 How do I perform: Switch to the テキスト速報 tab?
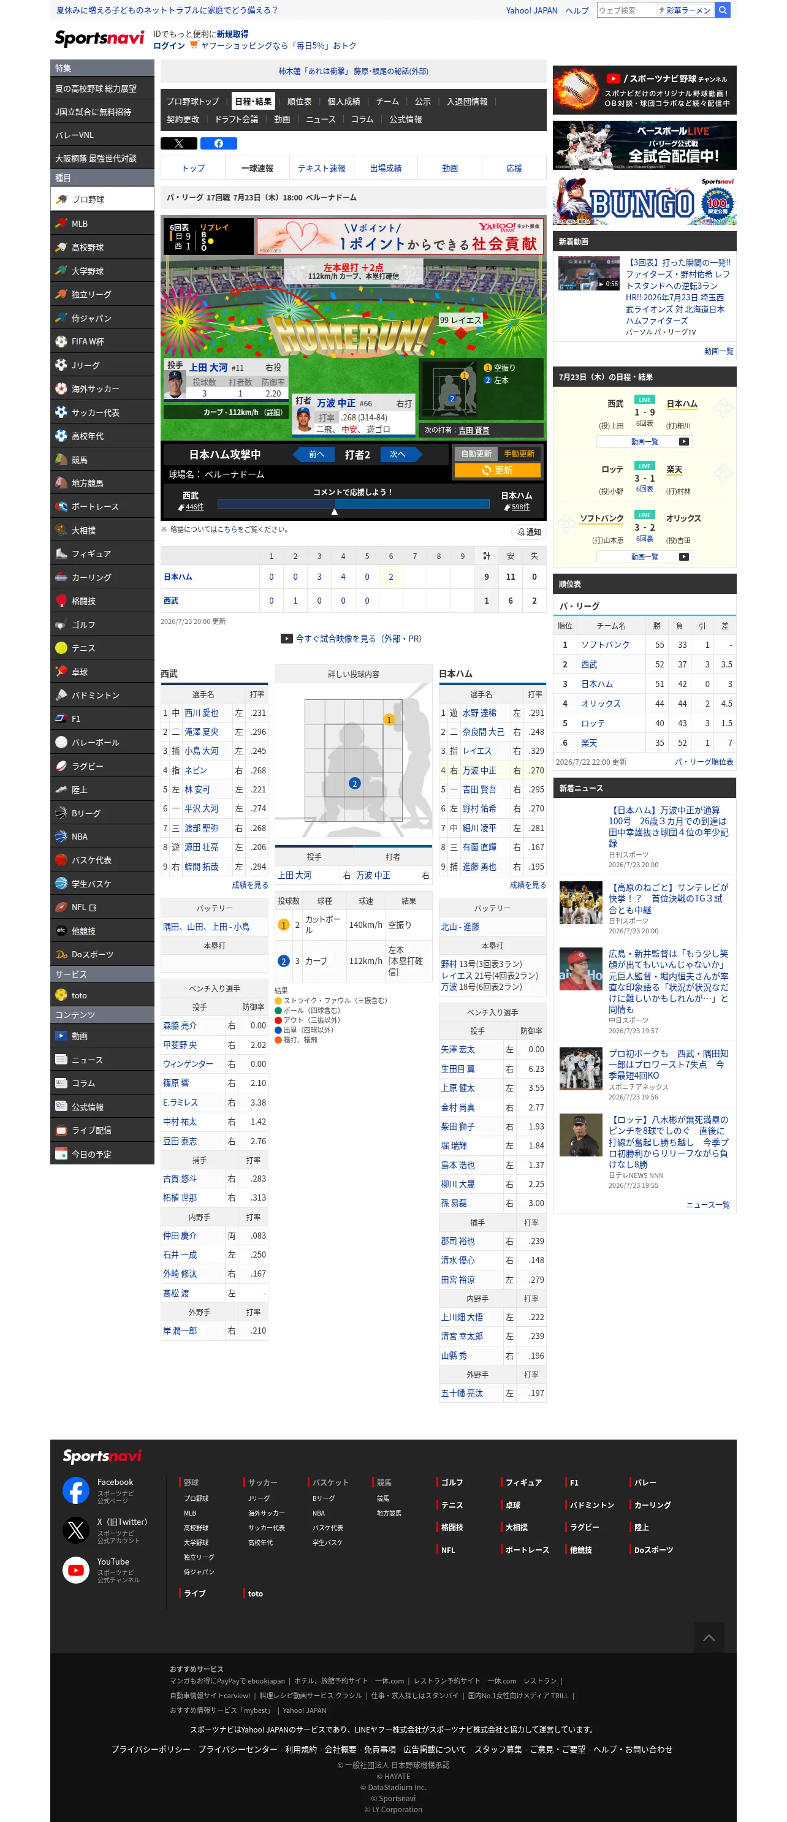coord(321,169)
